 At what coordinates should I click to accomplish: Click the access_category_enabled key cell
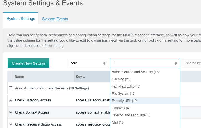pos(93,100)
